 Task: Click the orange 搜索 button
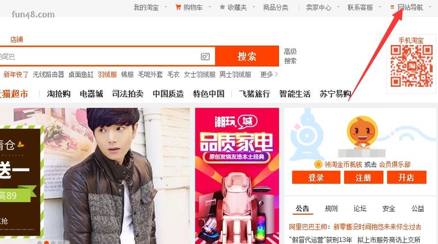247,56
